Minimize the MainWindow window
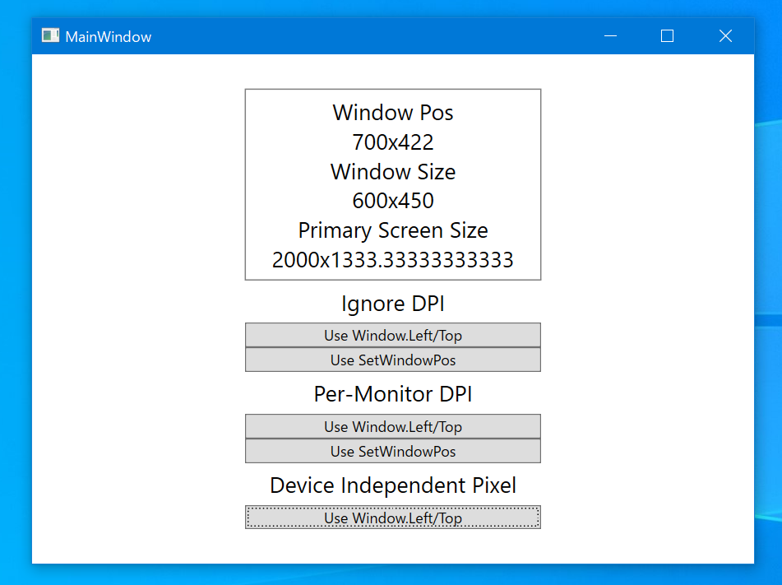Viewport: 782px width, 585px height. (x=609, y=36)
